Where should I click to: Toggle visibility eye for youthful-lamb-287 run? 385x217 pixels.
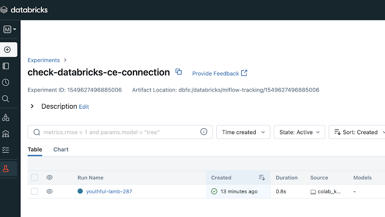[x=49, y=191]
